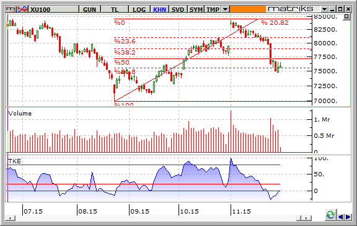The image size is (357, 226).
Task: Open the dropdown arrow beside matriks logo
Action: tap(324, 9)
